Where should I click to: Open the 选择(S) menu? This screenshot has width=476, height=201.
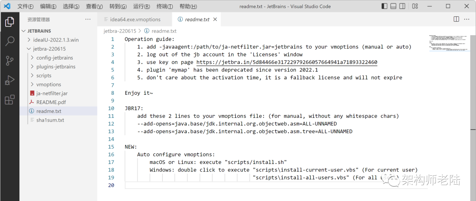71,6
